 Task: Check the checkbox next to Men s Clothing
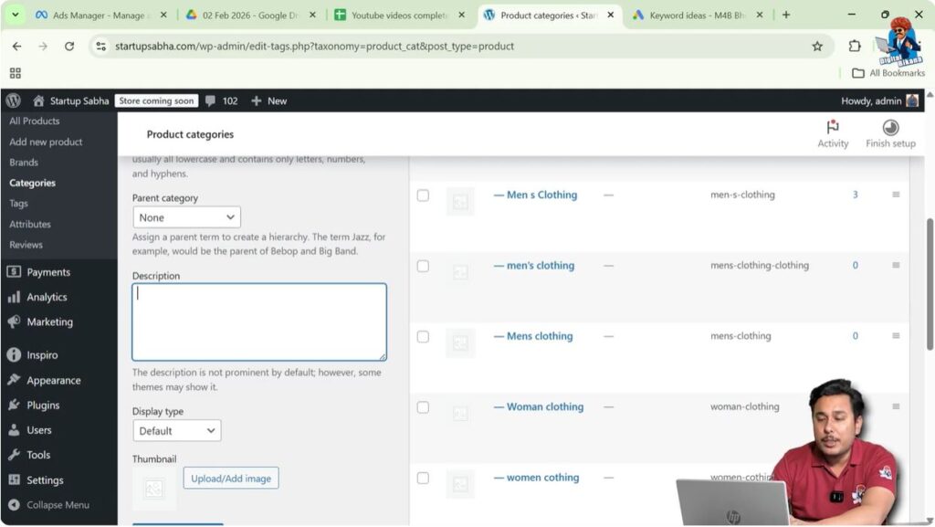point(423,195)
